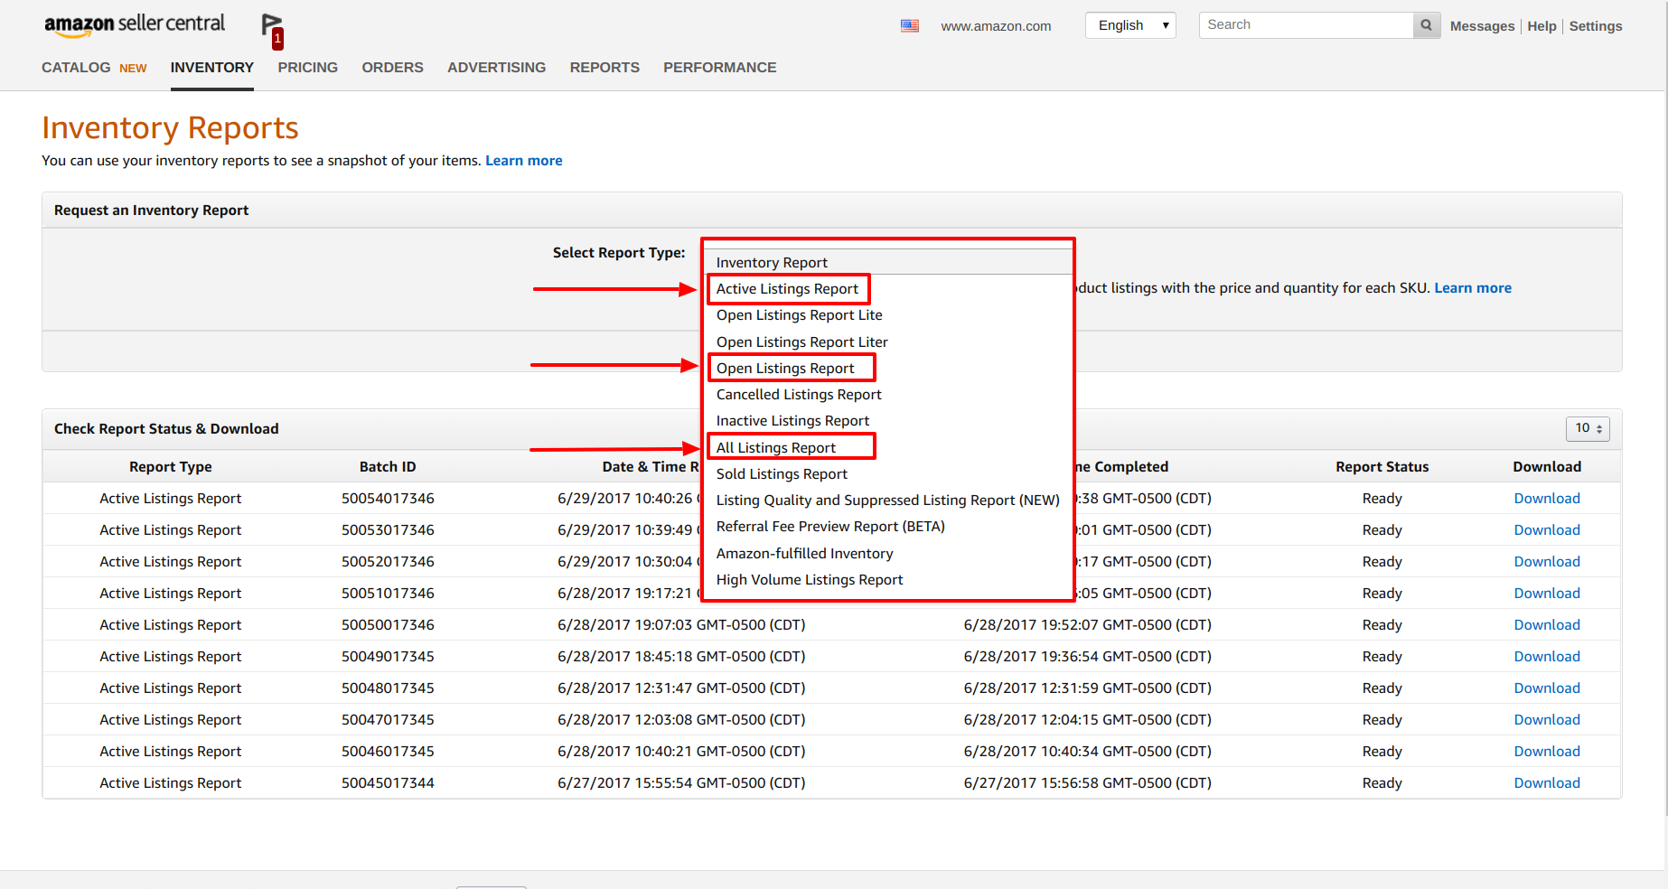
Task: Download report batch 50051017346
Action: (x=1547, y=594)
